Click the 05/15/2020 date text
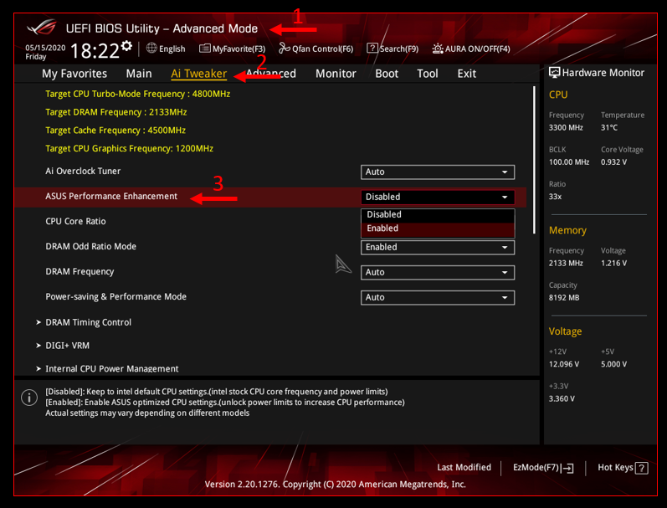 45,48
